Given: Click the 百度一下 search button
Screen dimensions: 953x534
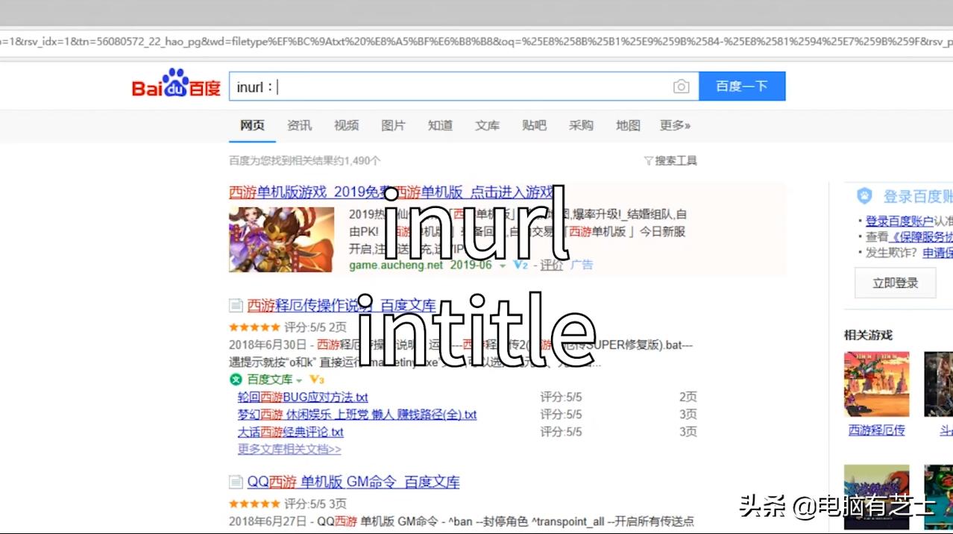Looking at the screenshot, I should pos(742,86).
